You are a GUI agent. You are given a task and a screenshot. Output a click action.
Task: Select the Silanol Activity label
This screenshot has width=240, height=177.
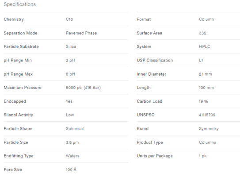click(x=19, y=115)
